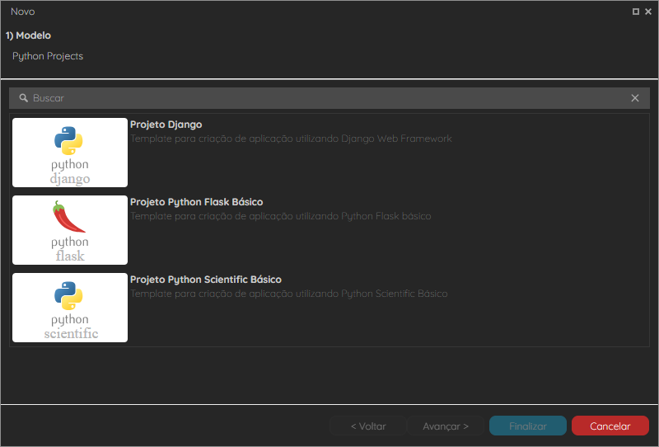Click the Finalizar button
Image resolution: width=659 pixels, height=447 pixels.
tap(528, 426)
